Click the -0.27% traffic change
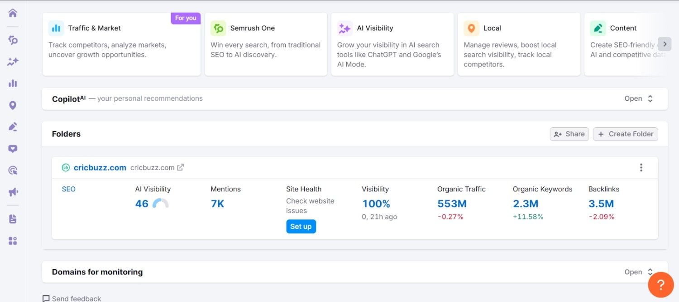This screenshot has height=302, width=679. coord(450,217)
